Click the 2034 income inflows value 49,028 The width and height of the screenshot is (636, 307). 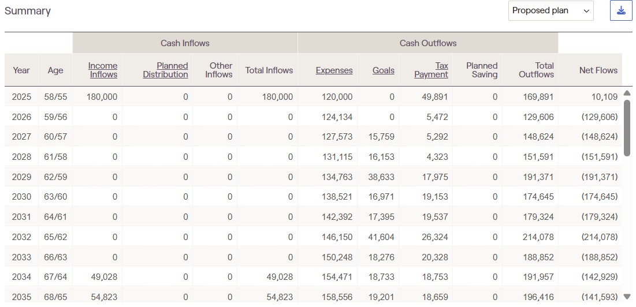[104, 277]
